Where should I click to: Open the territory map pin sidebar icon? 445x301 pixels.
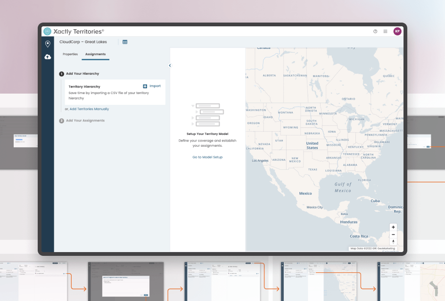tap(48, 44)
